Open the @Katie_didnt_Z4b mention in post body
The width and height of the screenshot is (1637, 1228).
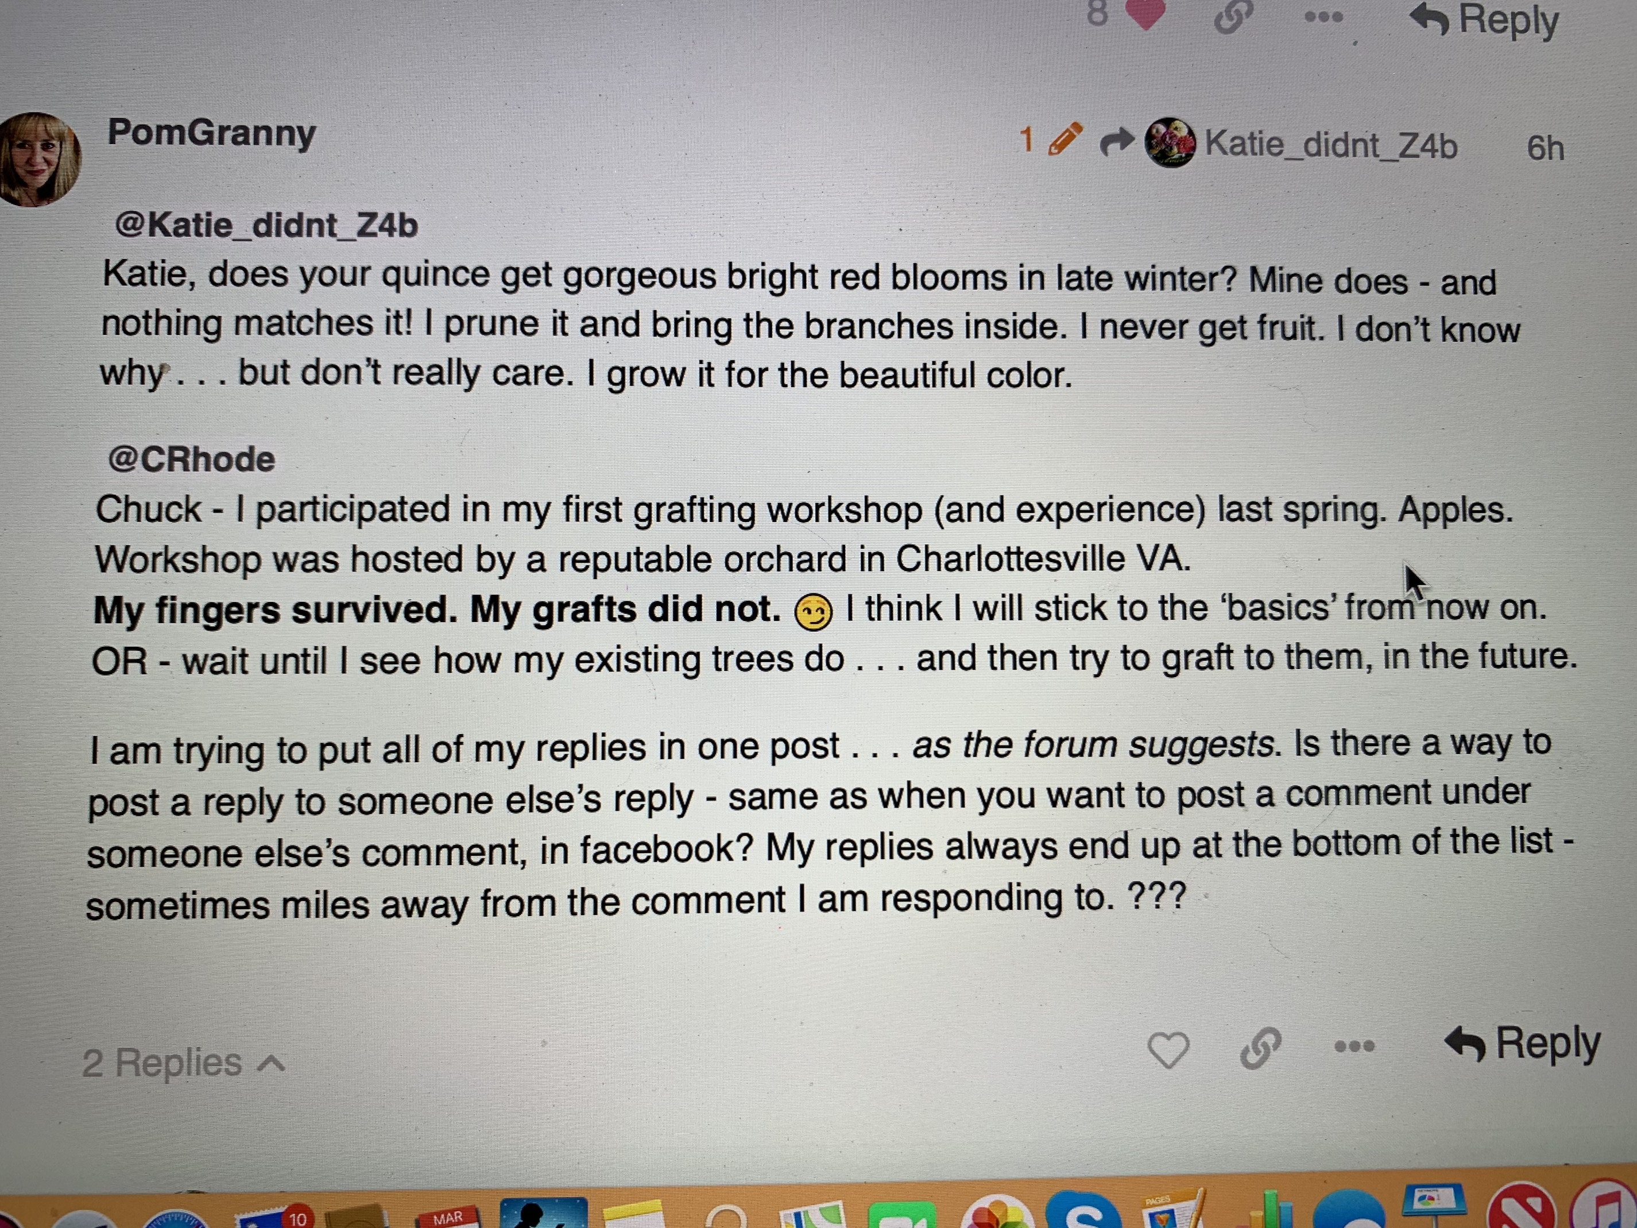tap(266, 225)
